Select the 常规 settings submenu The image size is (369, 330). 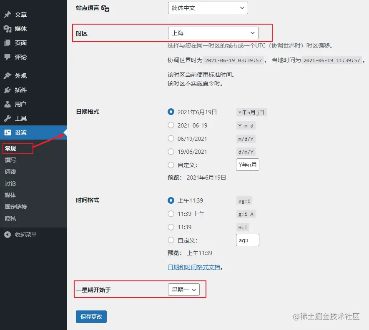(10, 148)
